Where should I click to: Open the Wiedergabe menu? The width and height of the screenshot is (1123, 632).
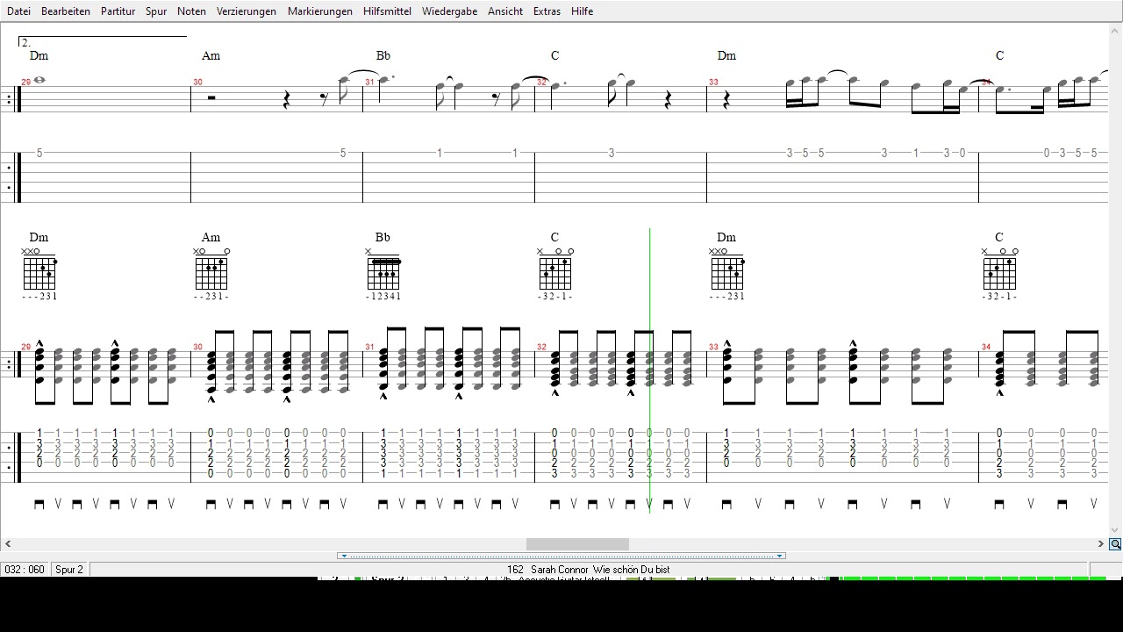449,11
